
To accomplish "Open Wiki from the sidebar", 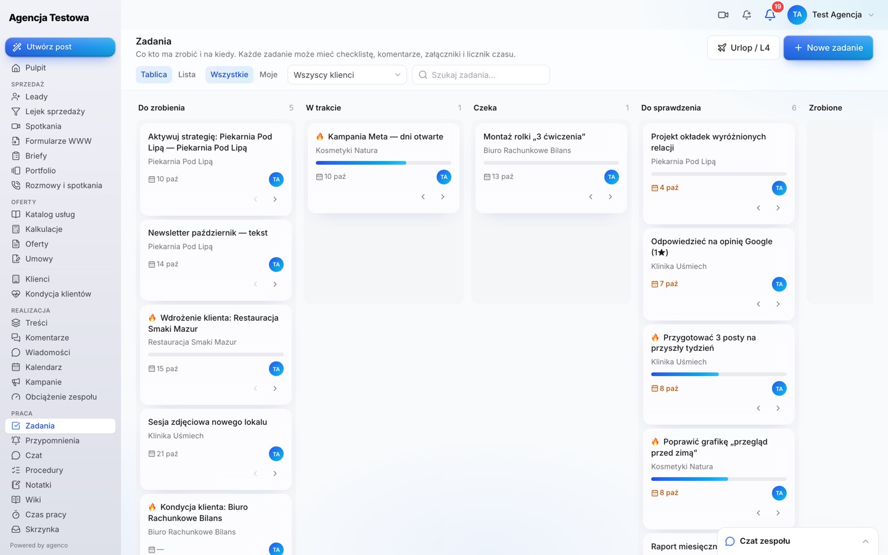I will pyautogui.click(x=60, y=500).
